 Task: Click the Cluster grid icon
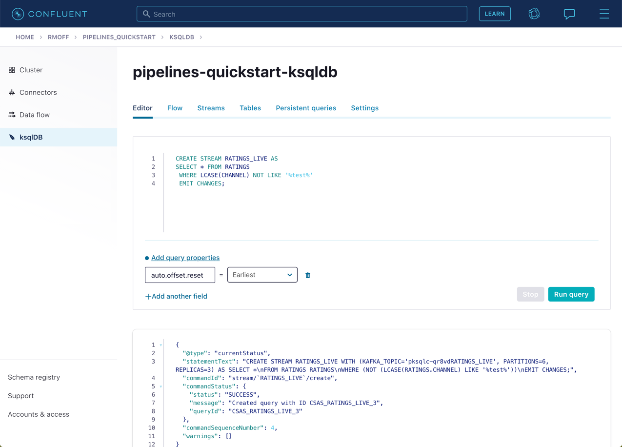[x=12, y=70]
